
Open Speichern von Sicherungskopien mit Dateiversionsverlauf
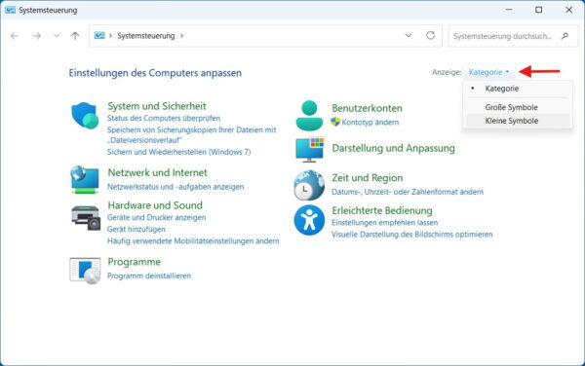(192, 134)
